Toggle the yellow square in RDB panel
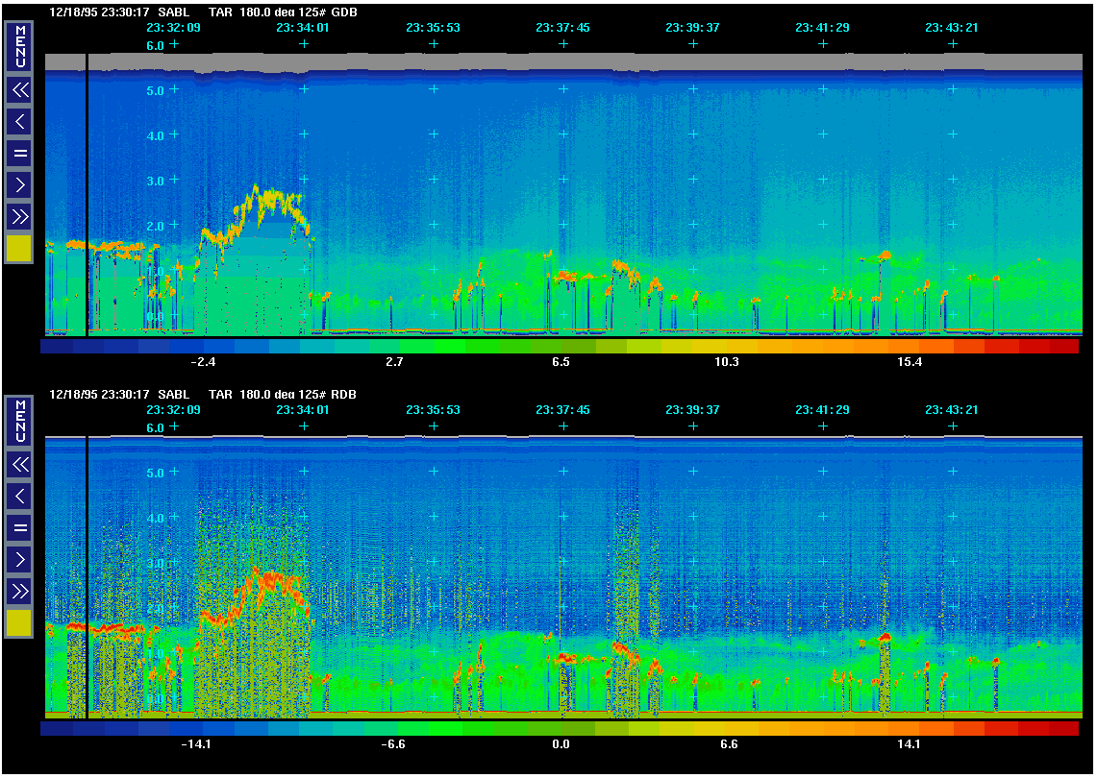Image resolution: width=1097 pixels, height=778 pixels. pyautogui.click(x=19, y=623)
